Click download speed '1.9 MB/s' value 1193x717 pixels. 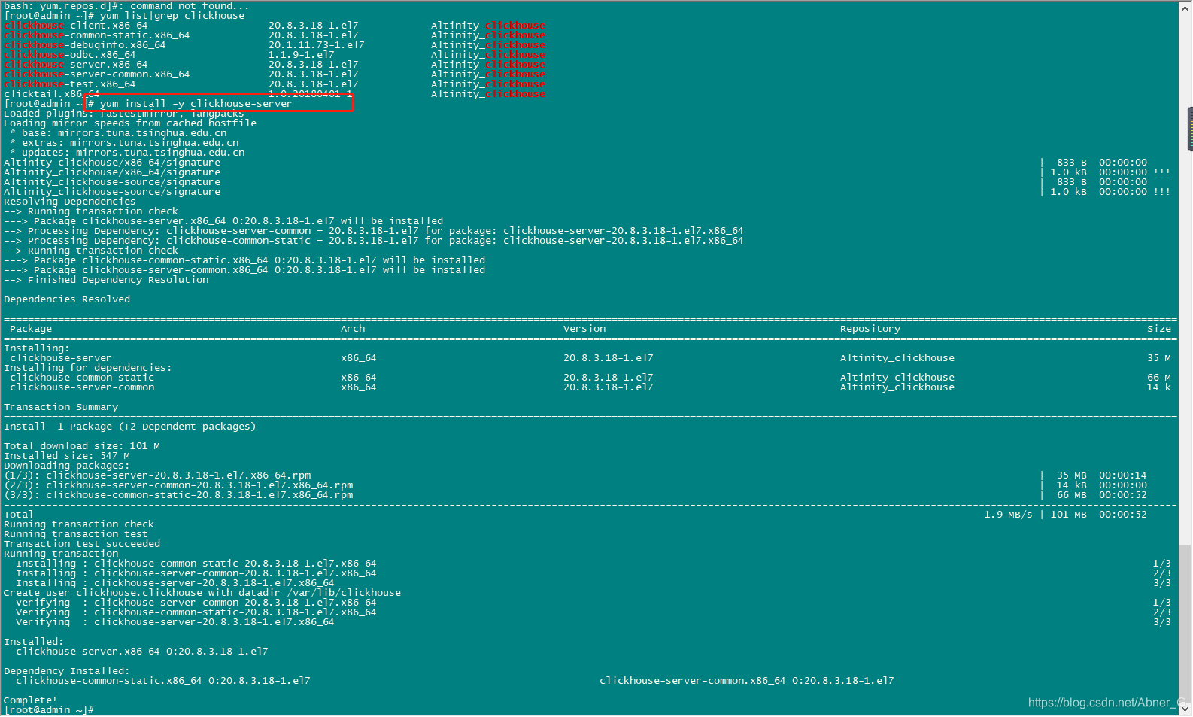tap(1009, 514)
